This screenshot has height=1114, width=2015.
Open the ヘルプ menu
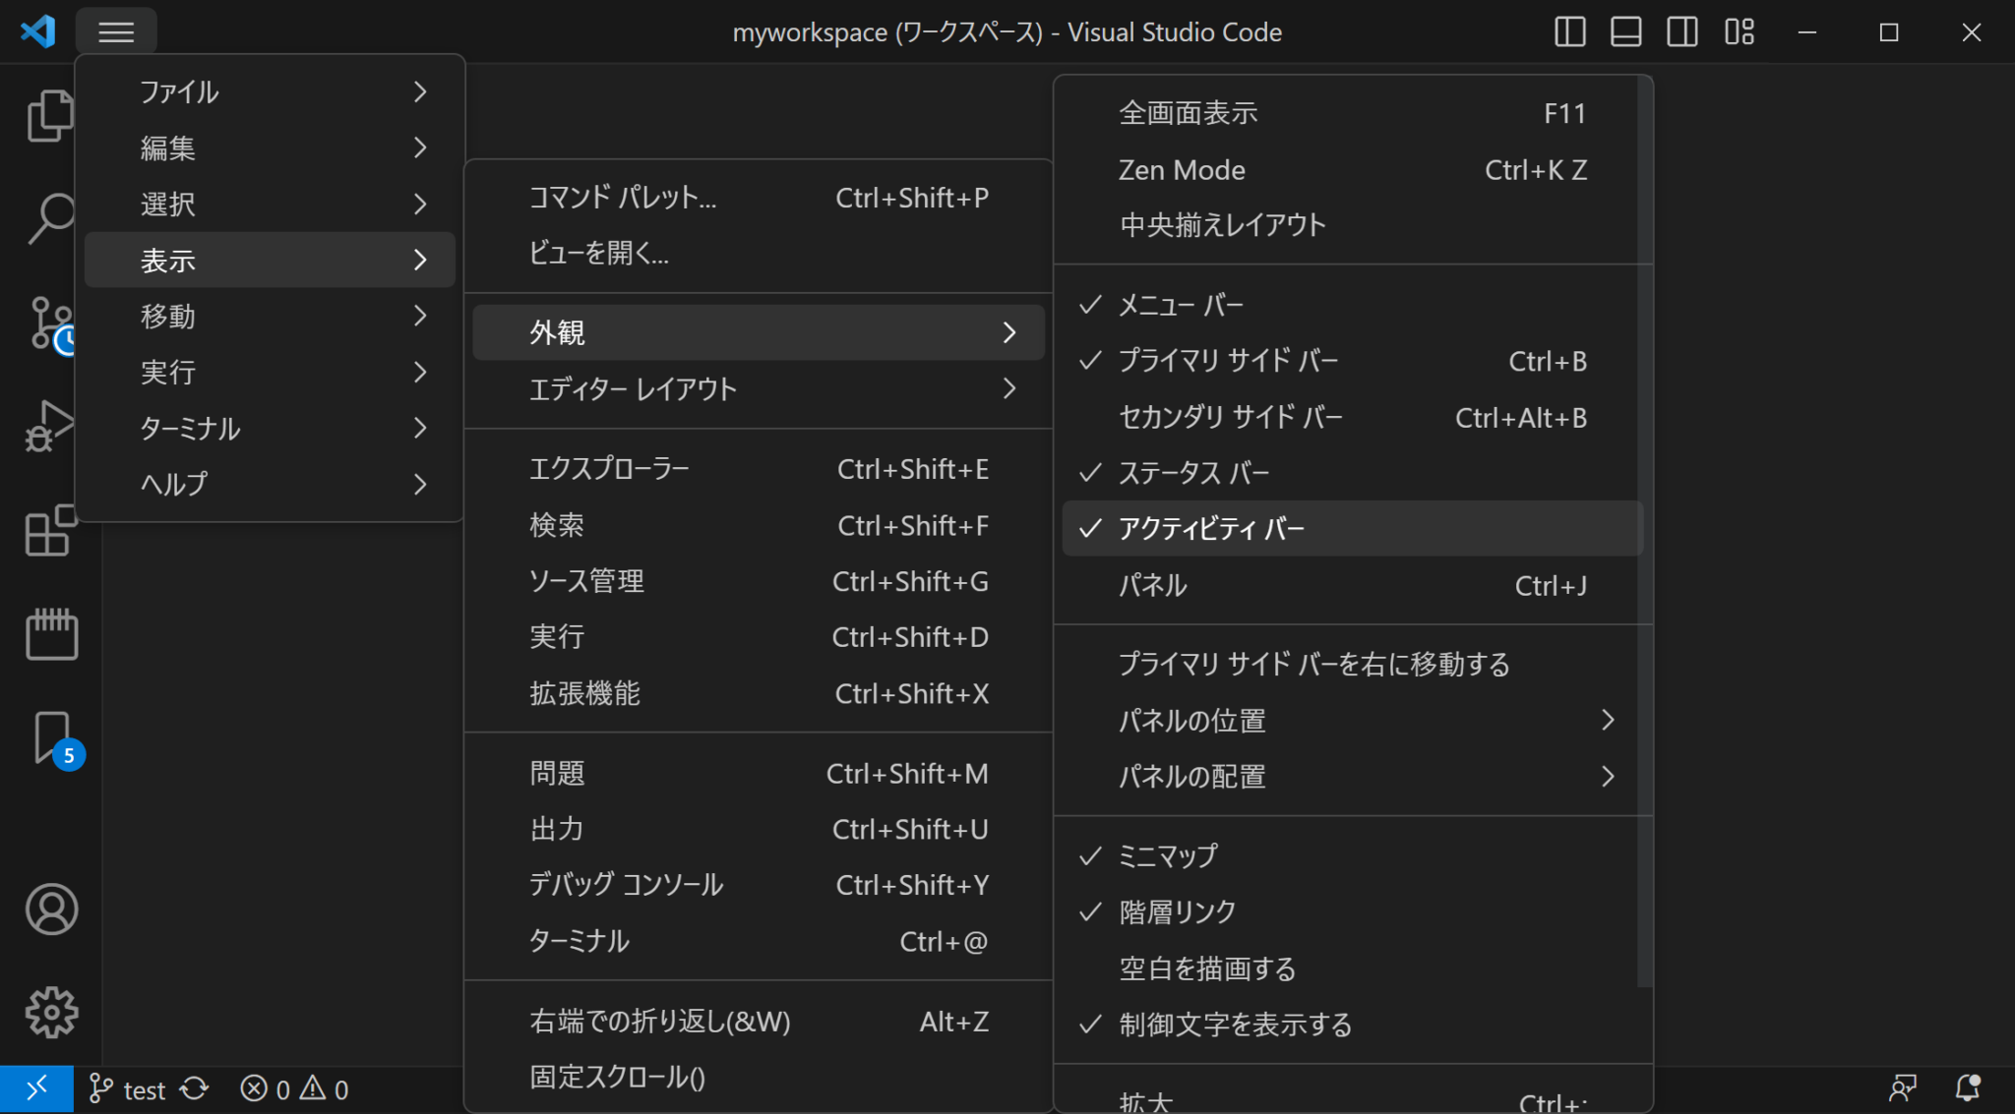click(174, 483)
